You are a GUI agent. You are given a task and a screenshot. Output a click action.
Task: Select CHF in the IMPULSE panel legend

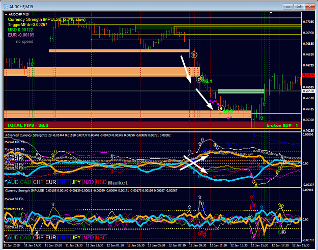(38, 237)
